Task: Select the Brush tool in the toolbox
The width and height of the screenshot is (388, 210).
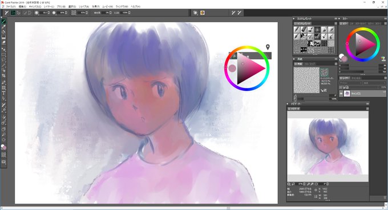Action: point(3,22)
